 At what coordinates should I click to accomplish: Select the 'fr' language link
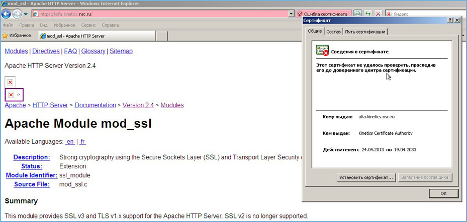pyautogui.click(x=82, y=142)
